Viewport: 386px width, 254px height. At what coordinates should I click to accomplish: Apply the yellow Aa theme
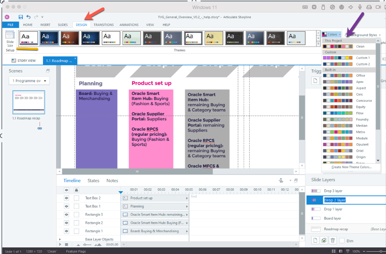pos(214,38)
